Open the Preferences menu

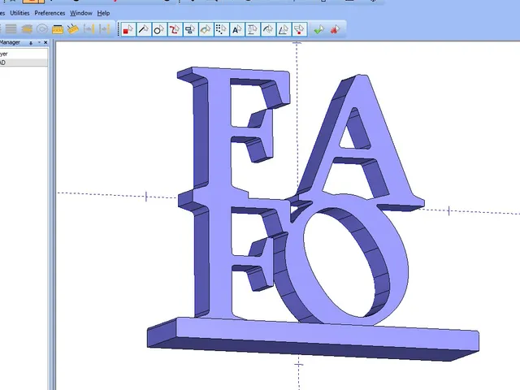[50, 13]
